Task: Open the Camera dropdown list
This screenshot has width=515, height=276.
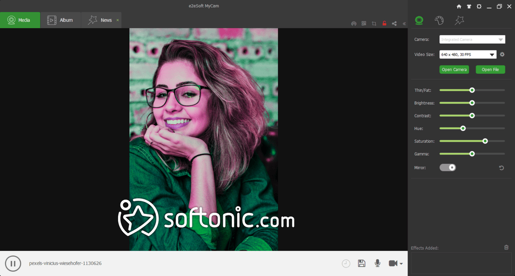Action: (x=472, y=39)
